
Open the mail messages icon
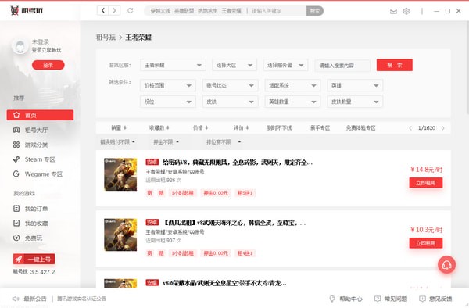coord(394,11)
